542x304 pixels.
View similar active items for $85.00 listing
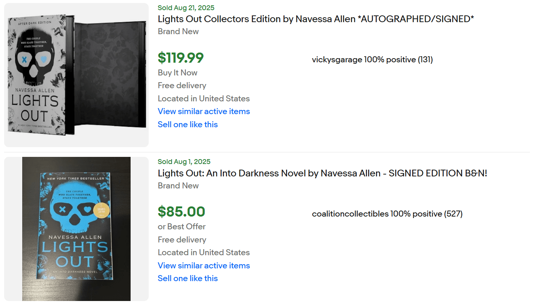(204, 266)
